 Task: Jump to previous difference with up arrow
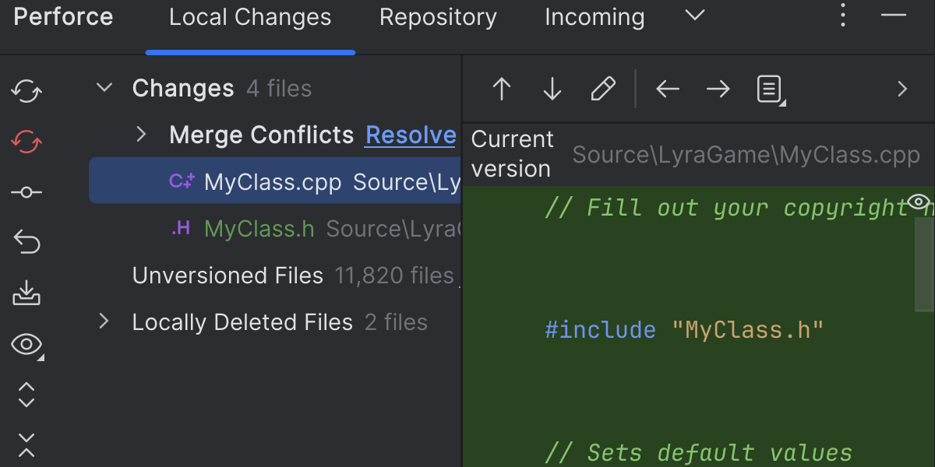coord(502,90)
